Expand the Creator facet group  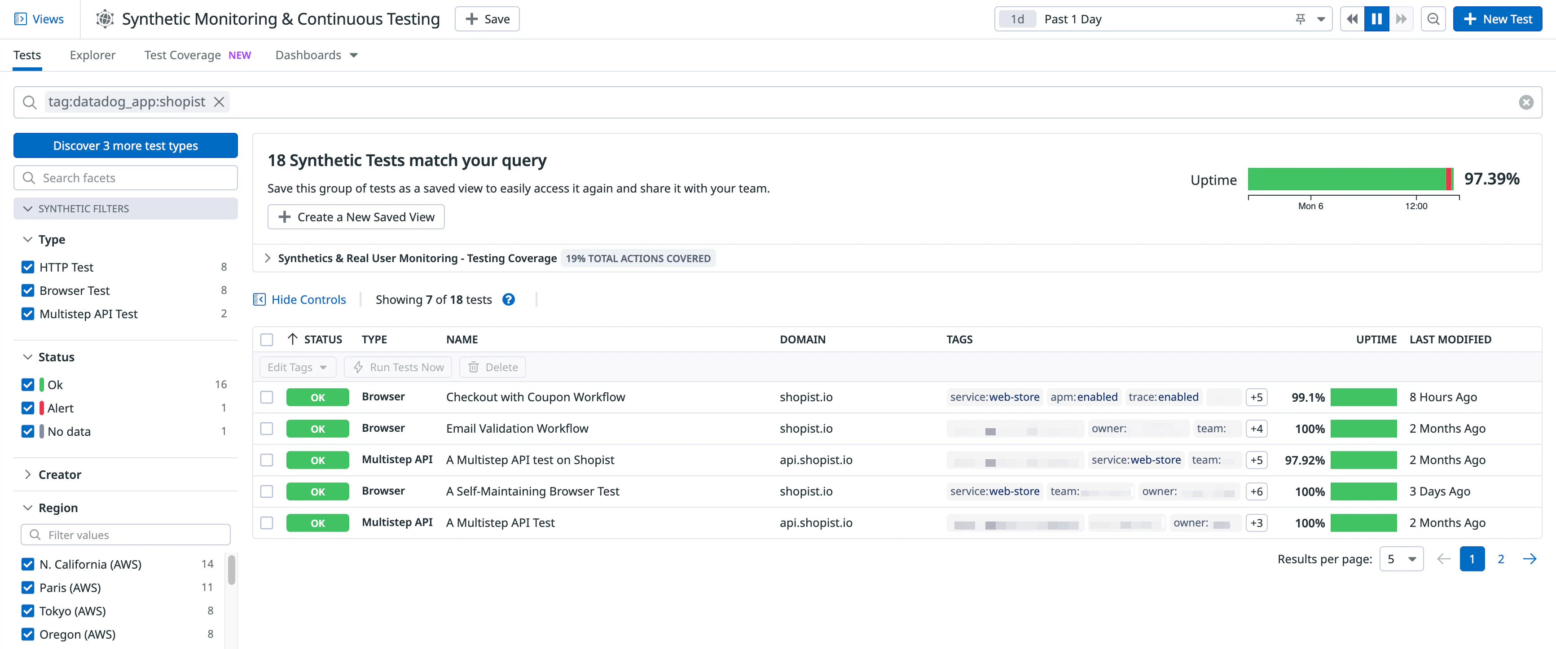[27, 474]
